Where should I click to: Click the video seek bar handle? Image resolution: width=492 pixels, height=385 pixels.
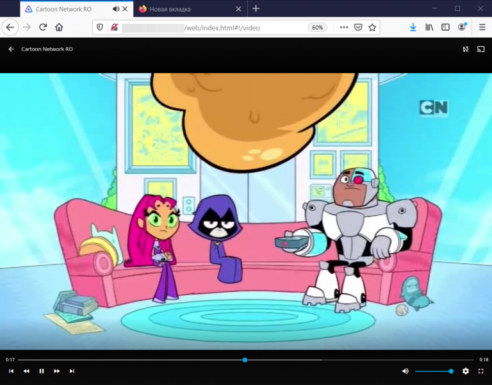tap(245, 360)
